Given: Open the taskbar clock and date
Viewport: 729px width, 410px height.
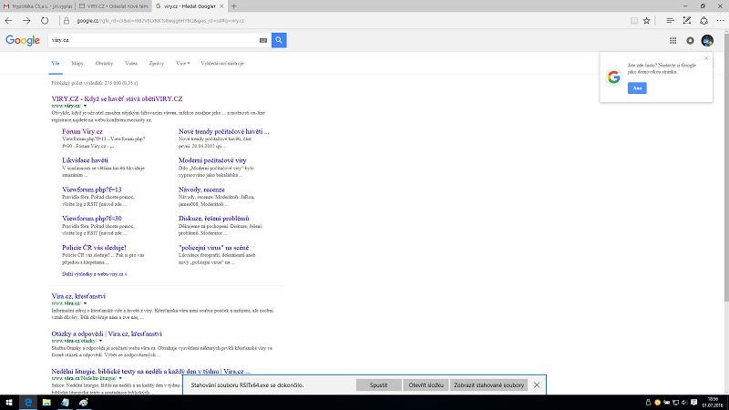Looking at the screenshot, I should pos(713,403).
